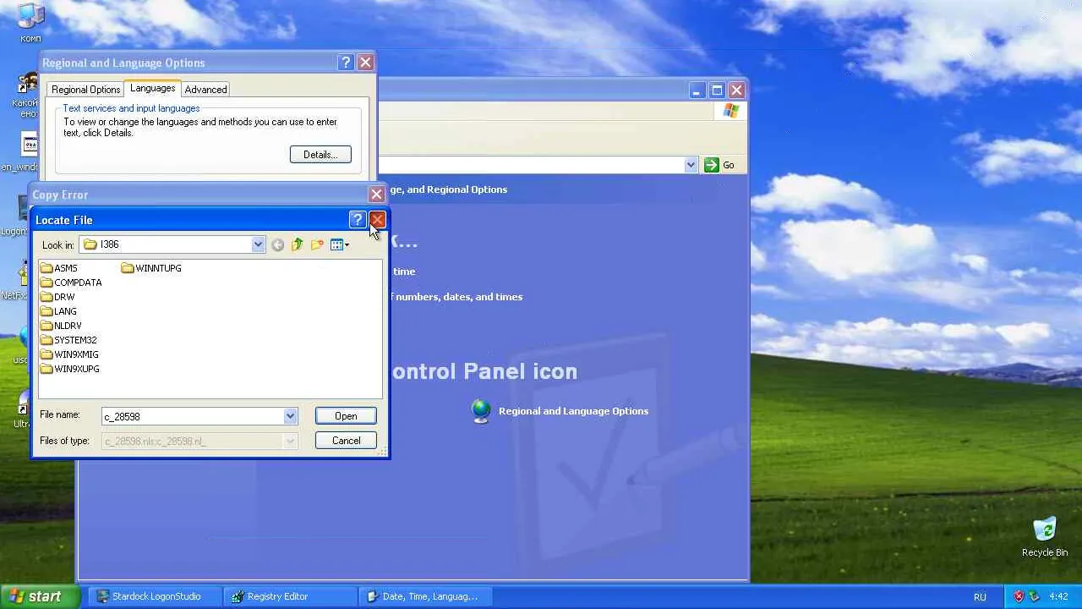Image resolution: width=1082 pixels, height=609 pixels.
Task: Open the COMPDATA folder
Action: [71, 283]
